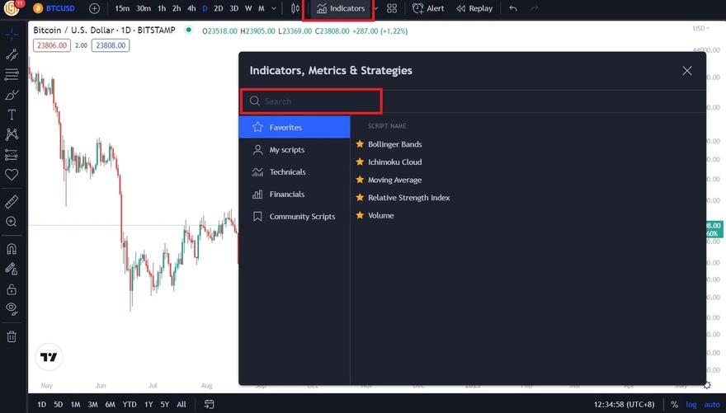Screen dimensions: 726x413
Task: Add the Relative Strength Index indicator
Action: click(409, 198)
